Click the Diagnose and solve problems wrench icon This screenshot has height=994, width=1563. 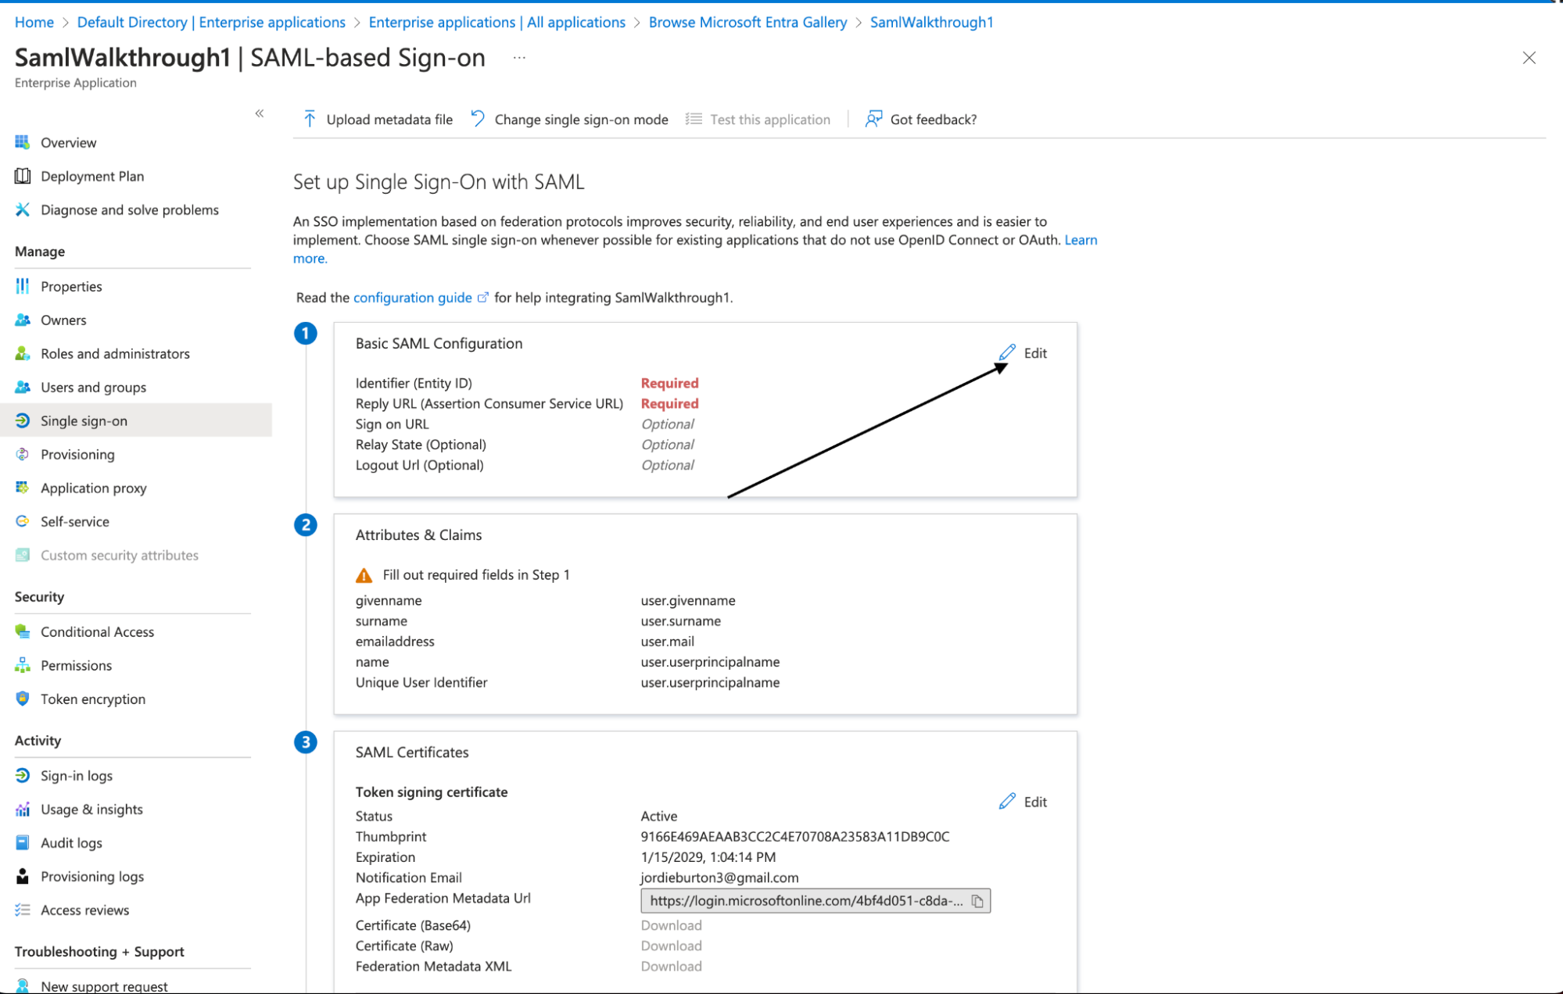coord(22,209)
